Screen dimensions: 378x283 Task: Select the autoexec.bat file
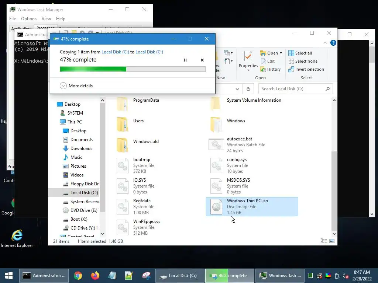[x=237, y=145]
